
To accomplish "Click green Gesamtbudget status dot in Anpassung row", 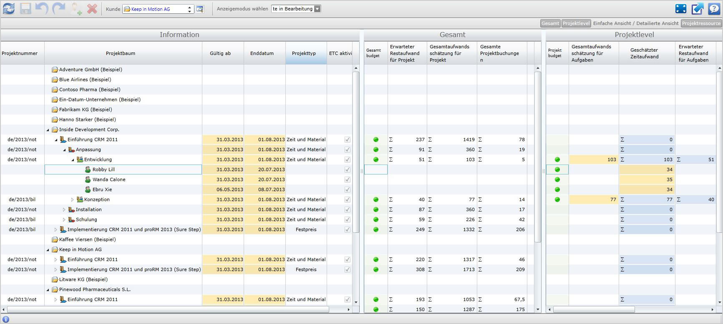I will tap(376, 150).
